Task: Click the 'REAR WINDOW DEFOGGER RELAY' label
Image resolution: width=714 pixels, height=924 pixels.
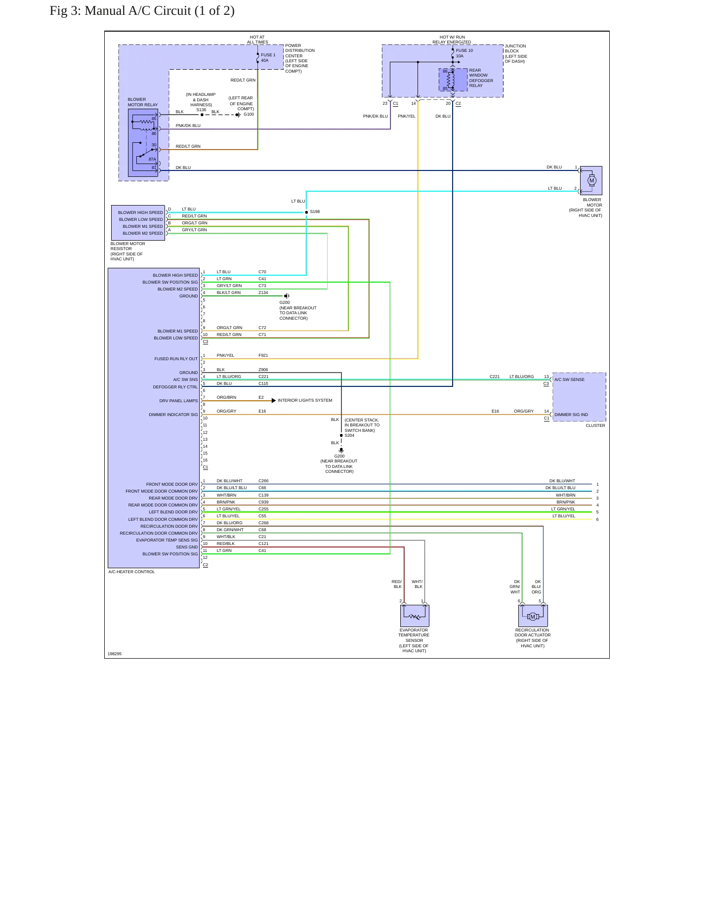Action: [481, 78]
